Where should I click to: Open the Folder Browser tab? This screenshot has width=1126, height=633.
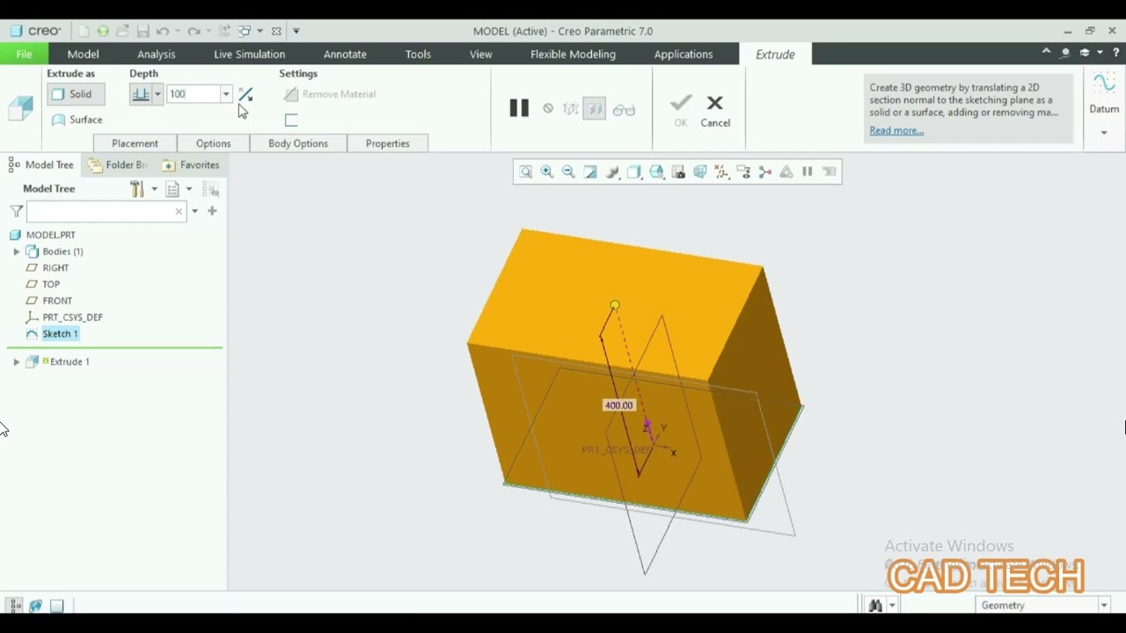pyautogui.click(x=117, y=164)
